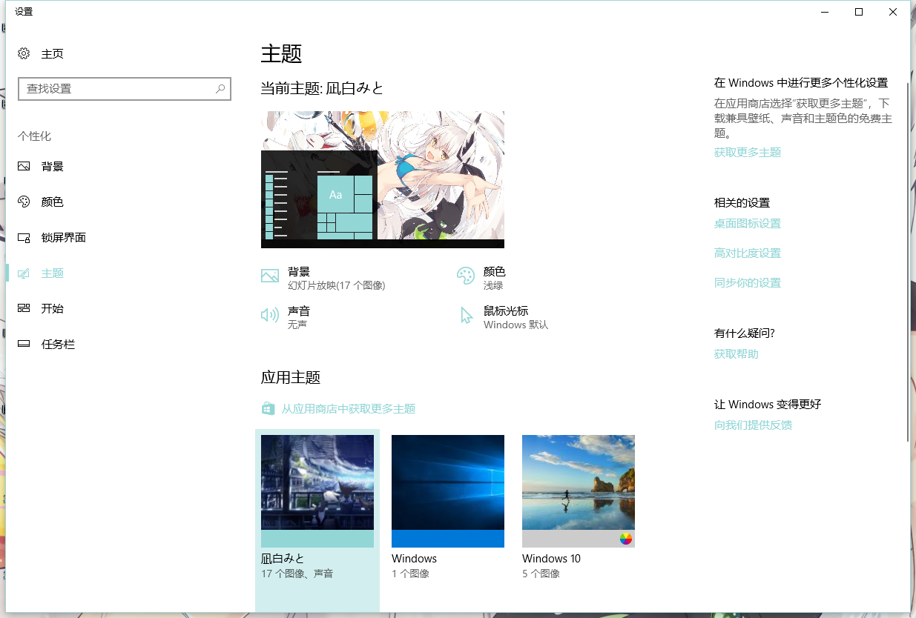
Task: Click the 有什么疑问? heading
Action: (x=745, y=333)
